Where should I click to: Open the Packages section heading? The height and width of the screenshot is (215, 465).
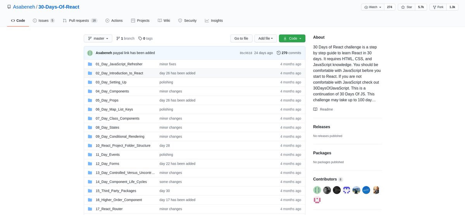(x=322, y=153)
